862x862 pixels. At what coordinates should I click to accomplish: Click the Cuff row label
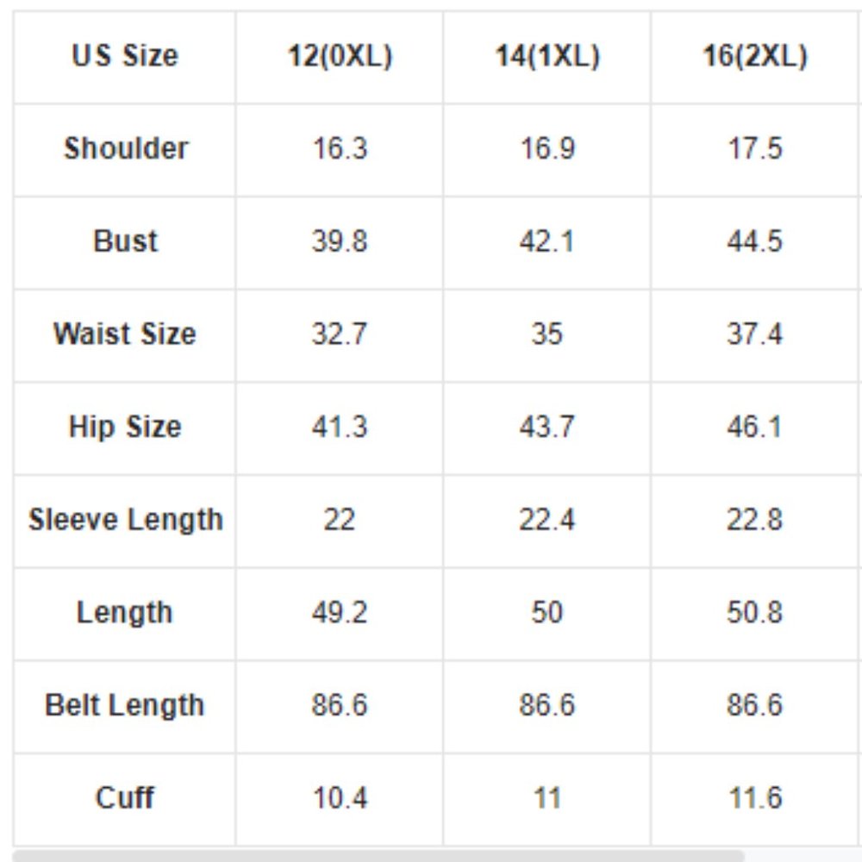point(125,797)
